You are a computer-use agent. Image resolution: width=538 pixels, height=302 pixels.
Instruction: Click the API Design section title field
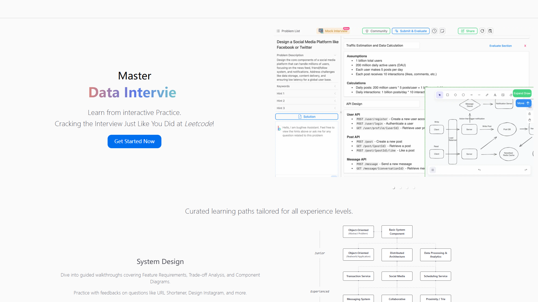tap(382, 104)
